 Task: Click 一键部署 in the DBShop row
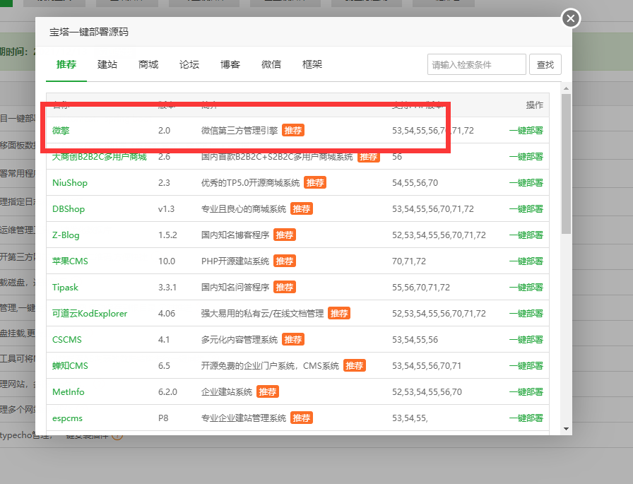(x=526, y=209)
